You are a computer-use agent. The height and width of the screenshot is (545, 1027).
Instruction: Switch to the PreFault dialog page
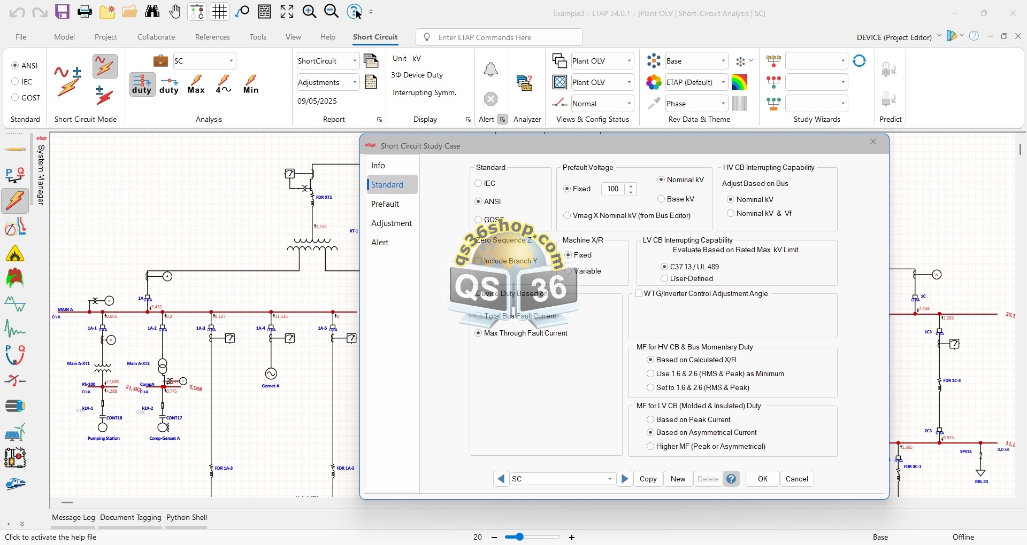(x=392, y=204)
